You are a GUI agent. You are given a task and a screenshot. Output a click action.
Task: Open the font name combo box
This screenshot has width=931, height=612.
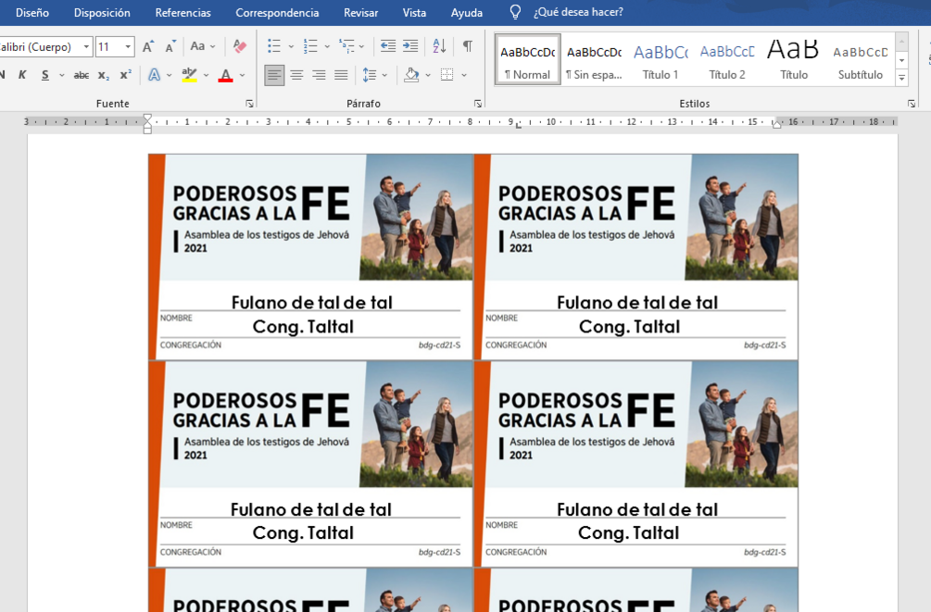[44, 46]
